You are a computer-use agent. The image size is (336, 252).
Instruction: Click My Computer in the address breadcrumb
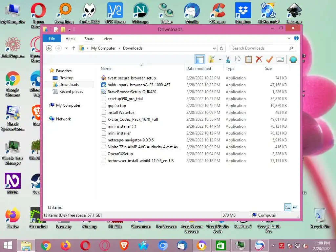[103, 48]
